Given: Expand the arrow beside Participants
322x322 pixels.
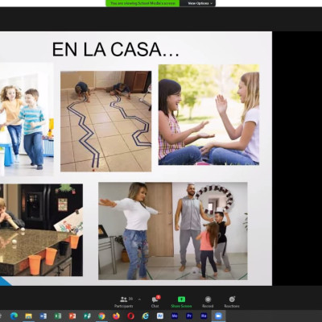Looking at the screenshot, I should pyautogui.click(x=139, y=299).
